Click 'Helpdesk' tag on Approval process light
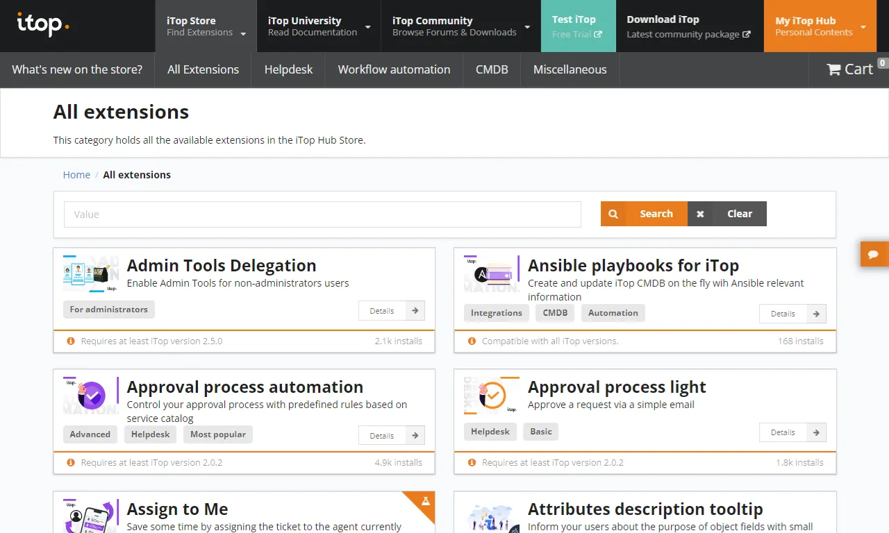The height and width of the screenshot is (533, 889). pyautogui.click(x=490, y=431)
